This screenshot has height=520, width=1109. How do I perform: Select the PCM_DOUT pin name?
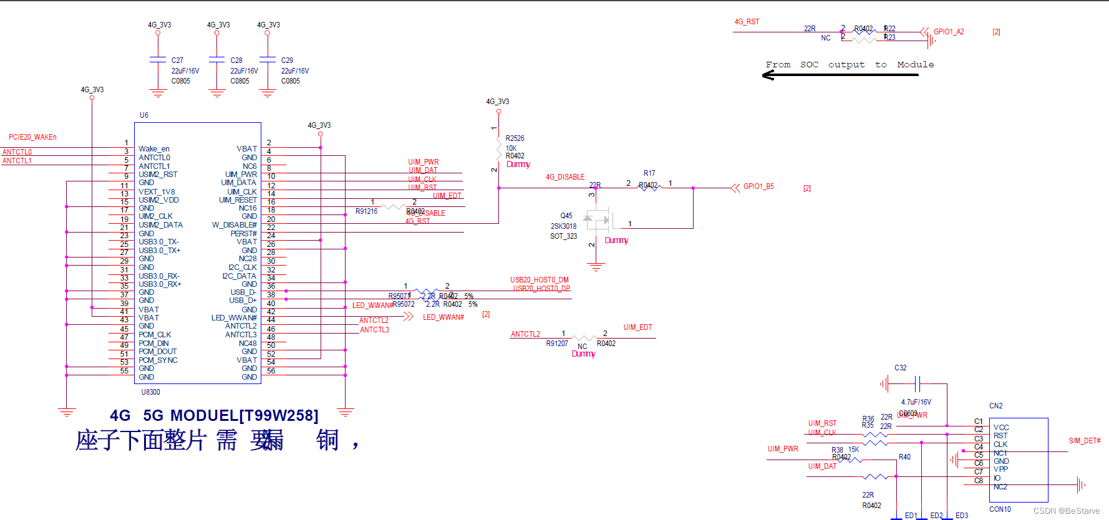pos(157,352)
